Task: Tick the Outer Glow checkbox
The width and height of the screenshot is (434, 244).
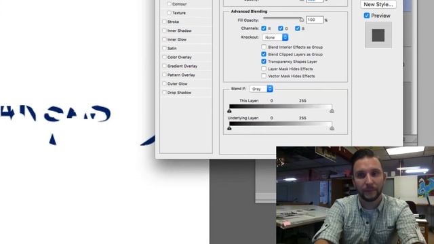Action: [x=164, y=83]
